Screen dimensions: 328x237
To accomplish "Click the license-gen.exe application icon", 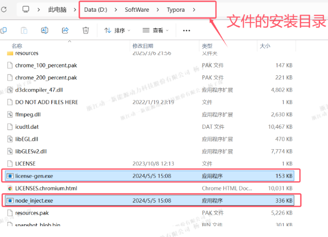I will (10, 176).
